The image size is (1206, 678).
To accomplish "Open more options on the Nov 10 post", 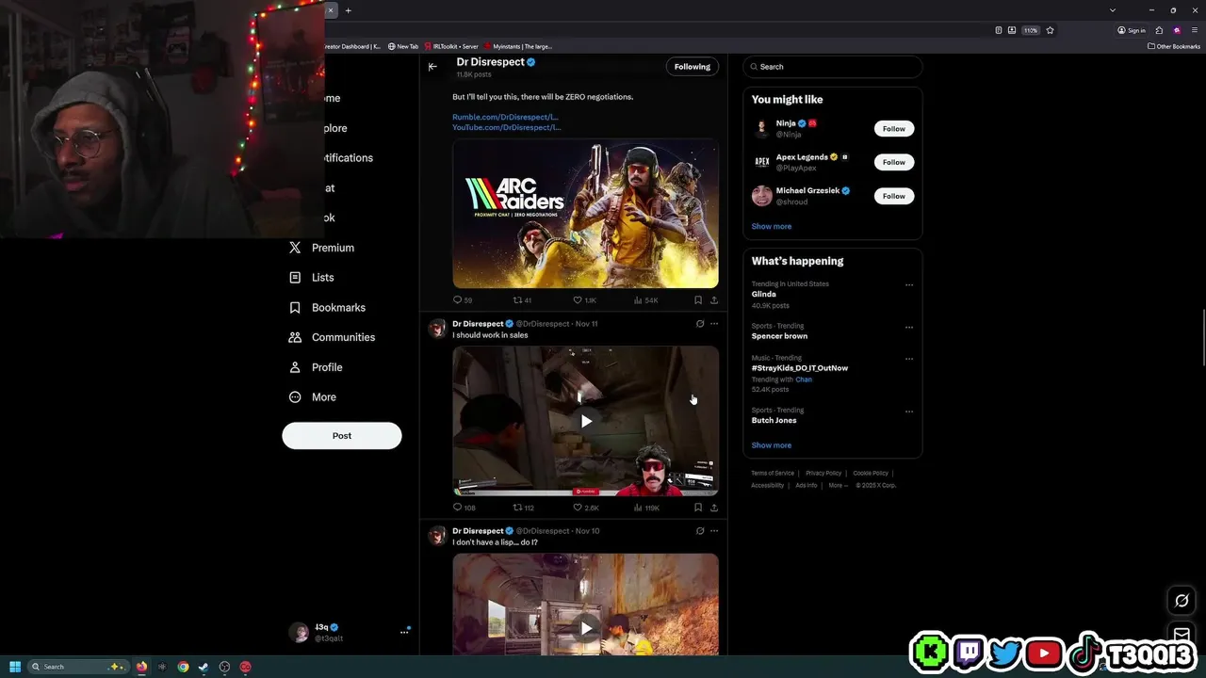I will [x=714, y=531].
